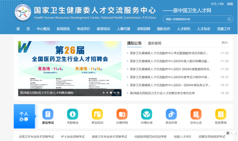Open the 考试评价 menu

point(83,29)
